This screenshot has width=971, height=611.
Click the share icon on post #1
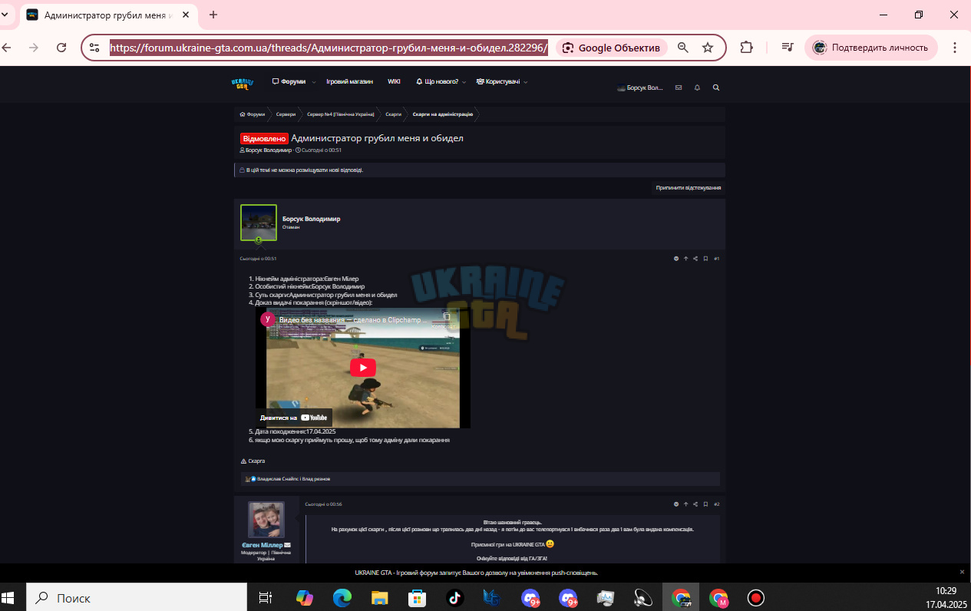pos(695,259)
